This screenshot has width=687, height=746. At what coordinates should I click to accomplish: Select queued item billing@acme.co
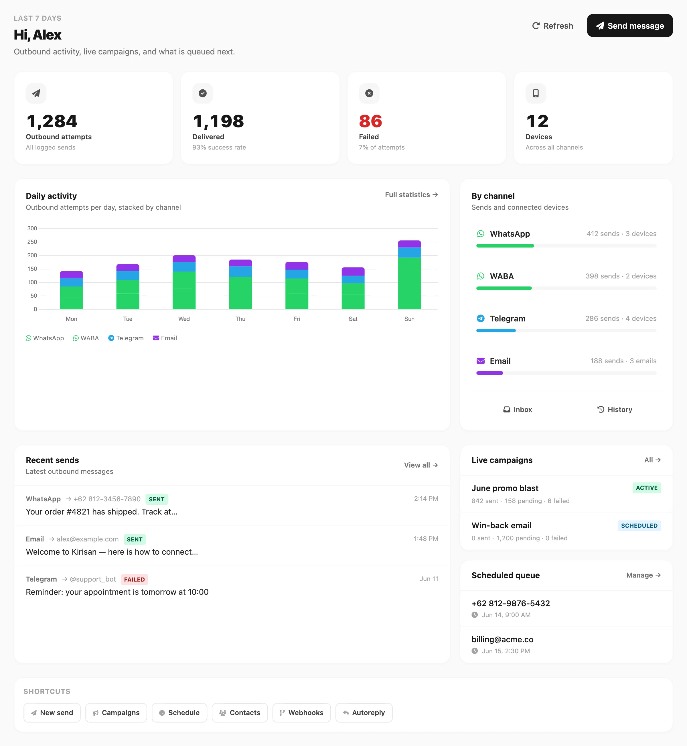pyautogui.click(x=566, y=645)
